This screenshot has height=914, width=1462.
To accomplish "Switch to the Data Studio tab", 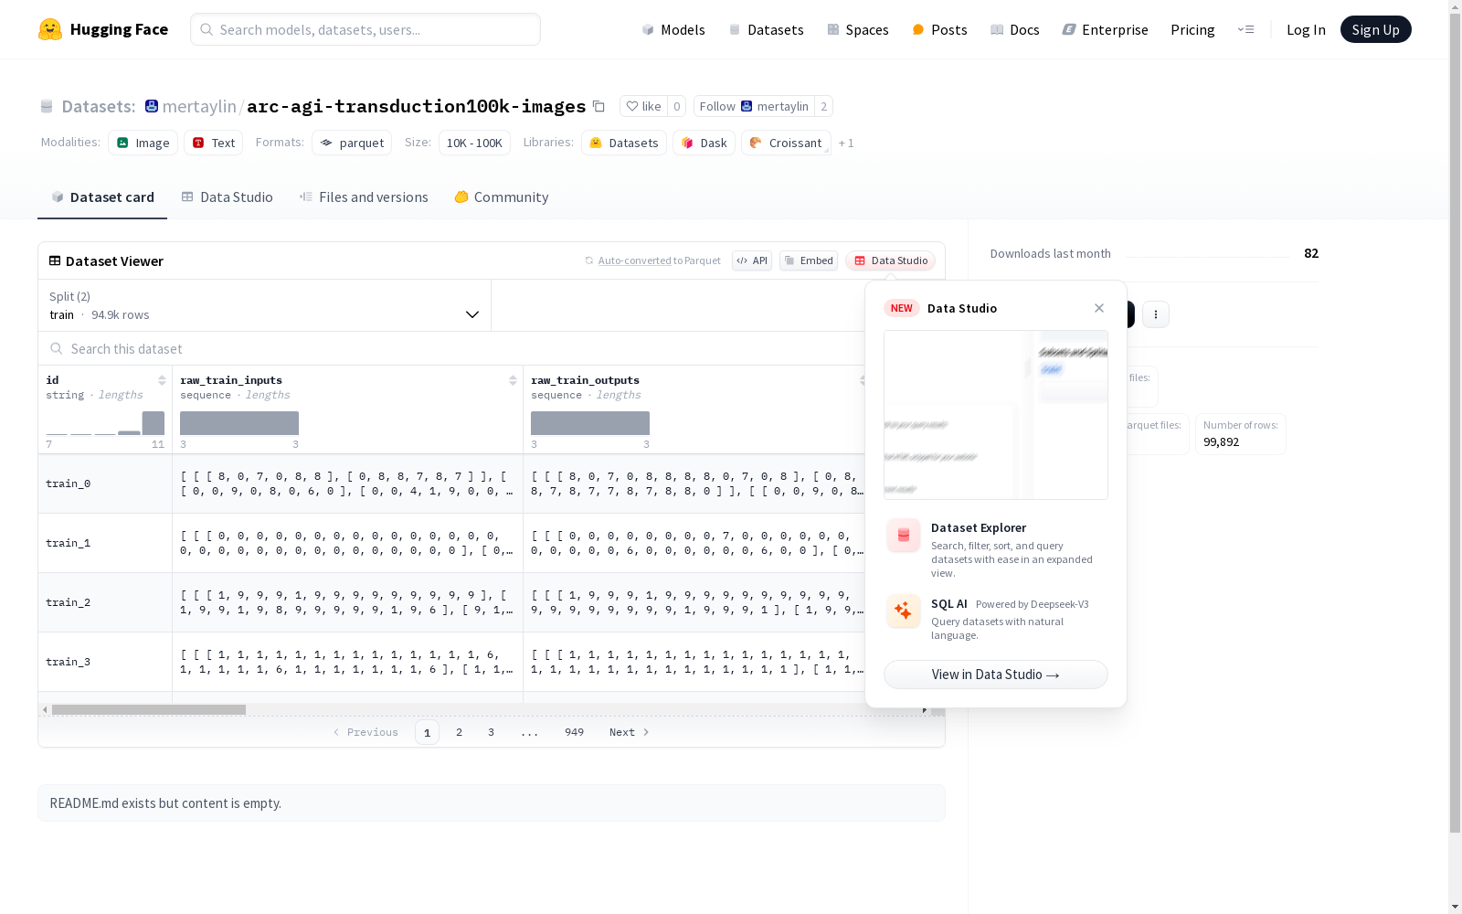I will click(x=227, y=197).
